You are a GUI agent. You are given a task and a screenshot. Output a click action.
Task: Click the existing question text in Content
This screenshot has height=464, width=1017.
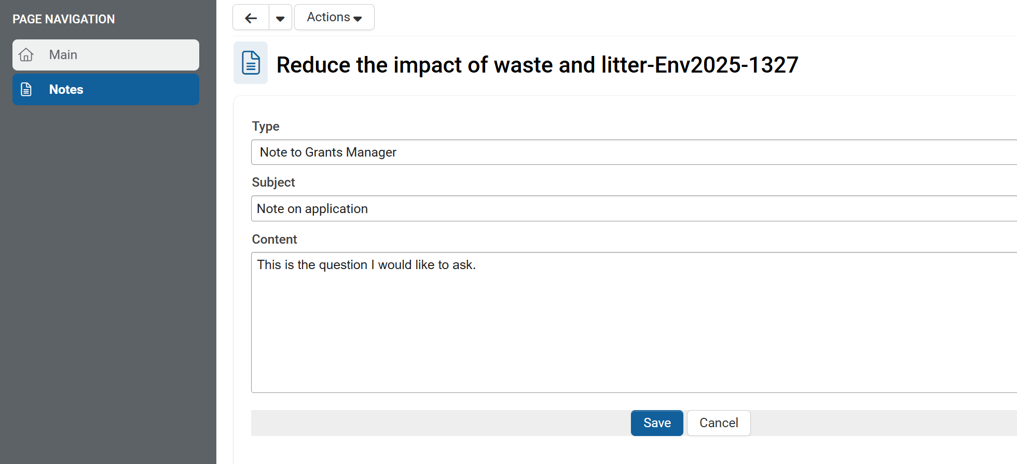click(366, 265)
